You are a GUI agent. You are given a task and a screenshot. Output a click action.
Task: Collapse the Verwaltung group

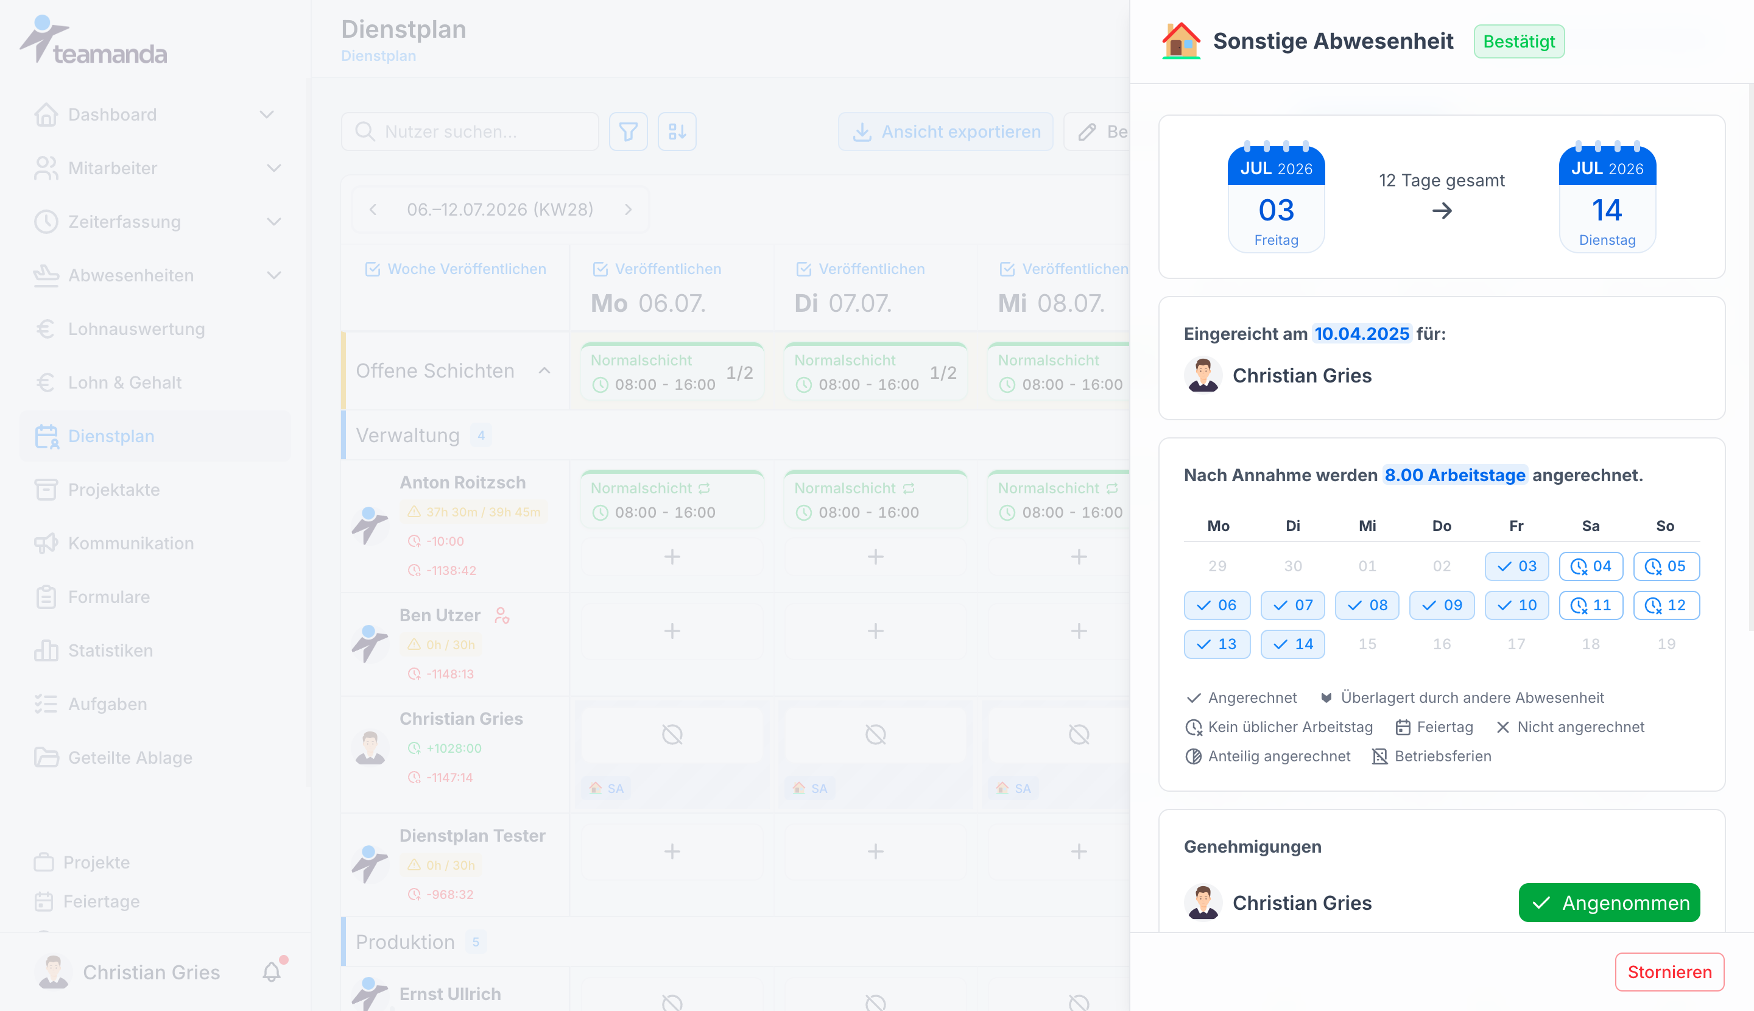pos(407,435)
